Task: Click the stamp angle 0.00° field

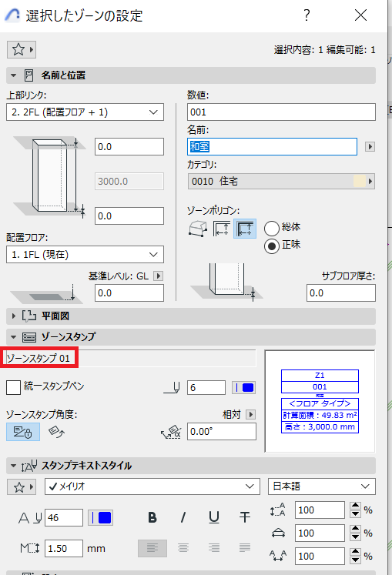Action: pos(222,432)
